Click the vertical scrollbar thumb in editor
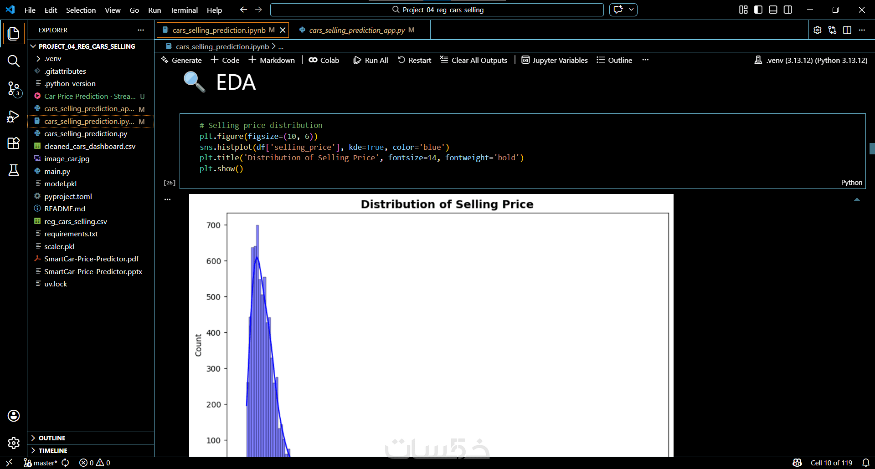Image resolution: width=875 pixels, height=469 pixels. pyautogui.click(x=872, y=149)
